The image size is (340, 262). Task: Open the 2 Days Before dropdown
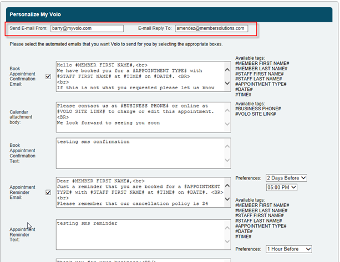tap(286, 178)
